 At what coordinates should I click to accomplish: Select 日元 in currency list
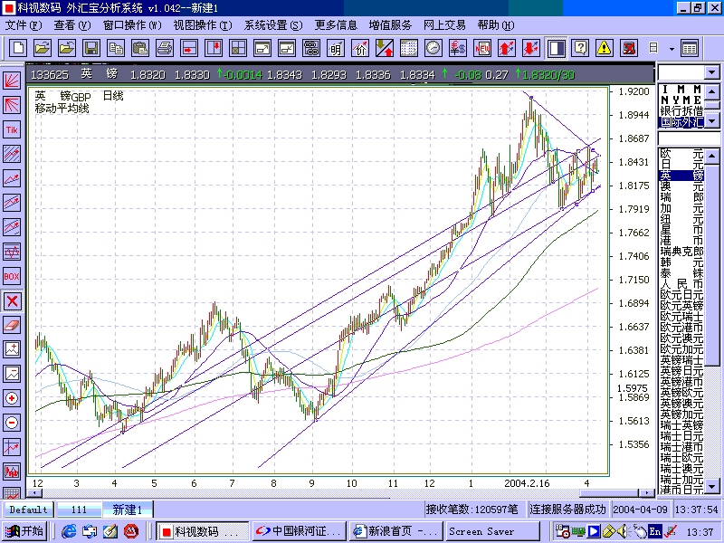pos(681,165)
